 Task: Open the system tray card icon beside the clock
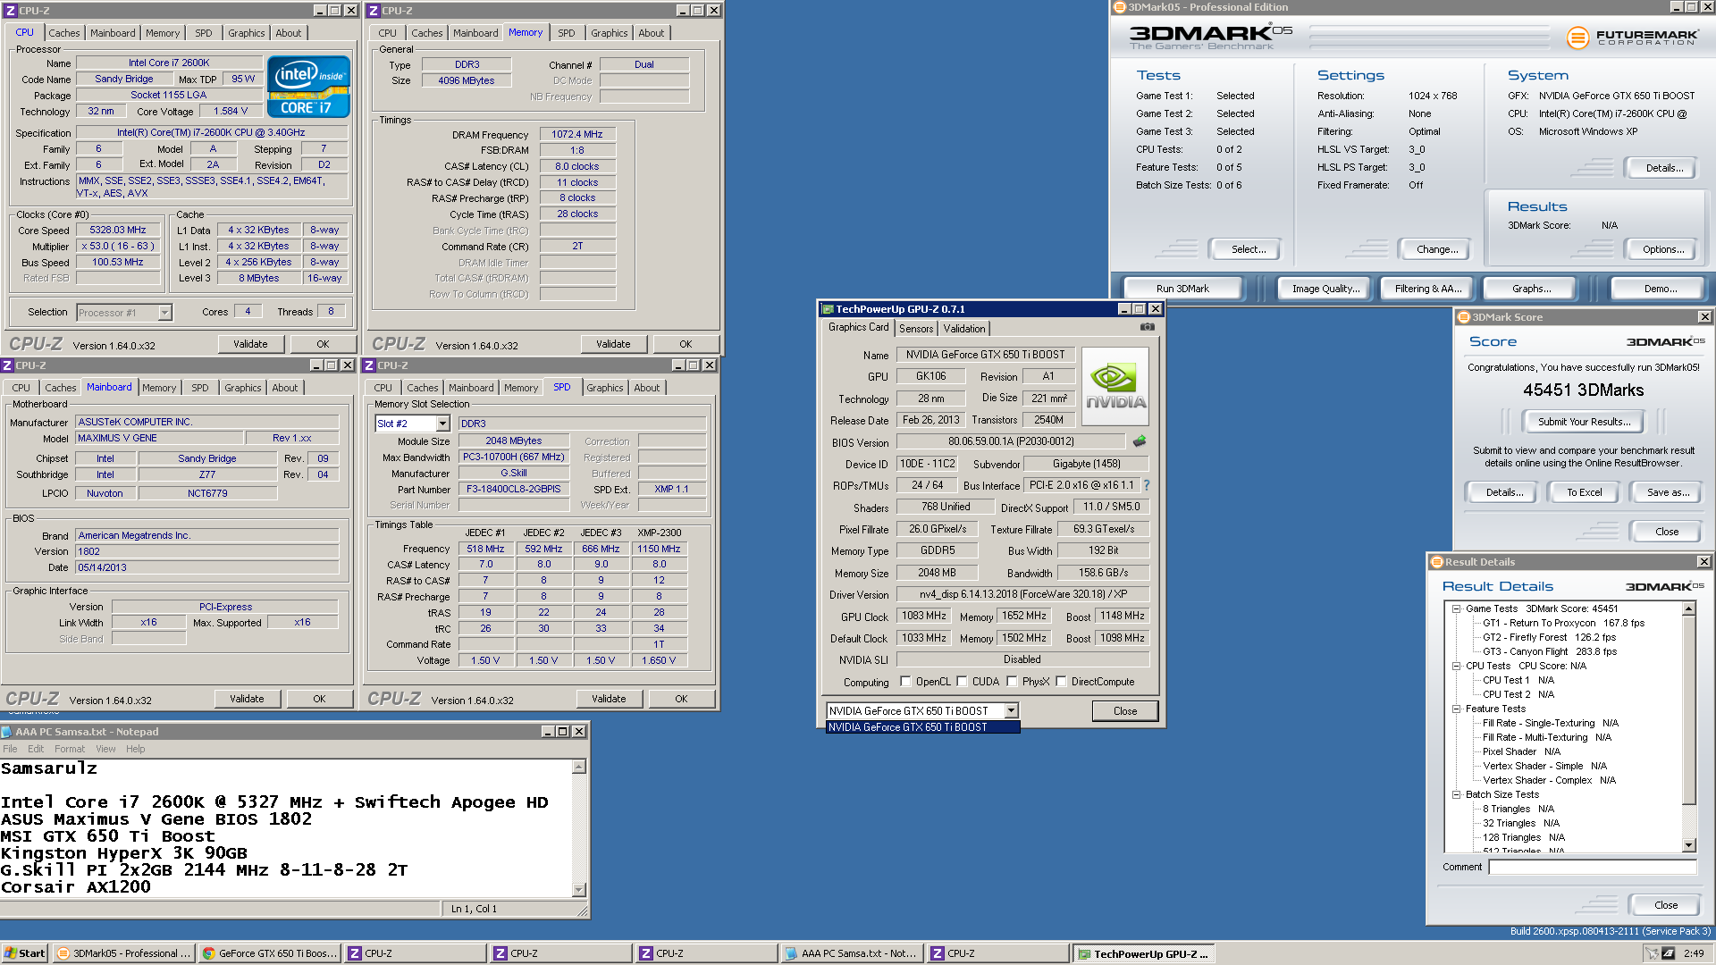tap(1668, 953)
